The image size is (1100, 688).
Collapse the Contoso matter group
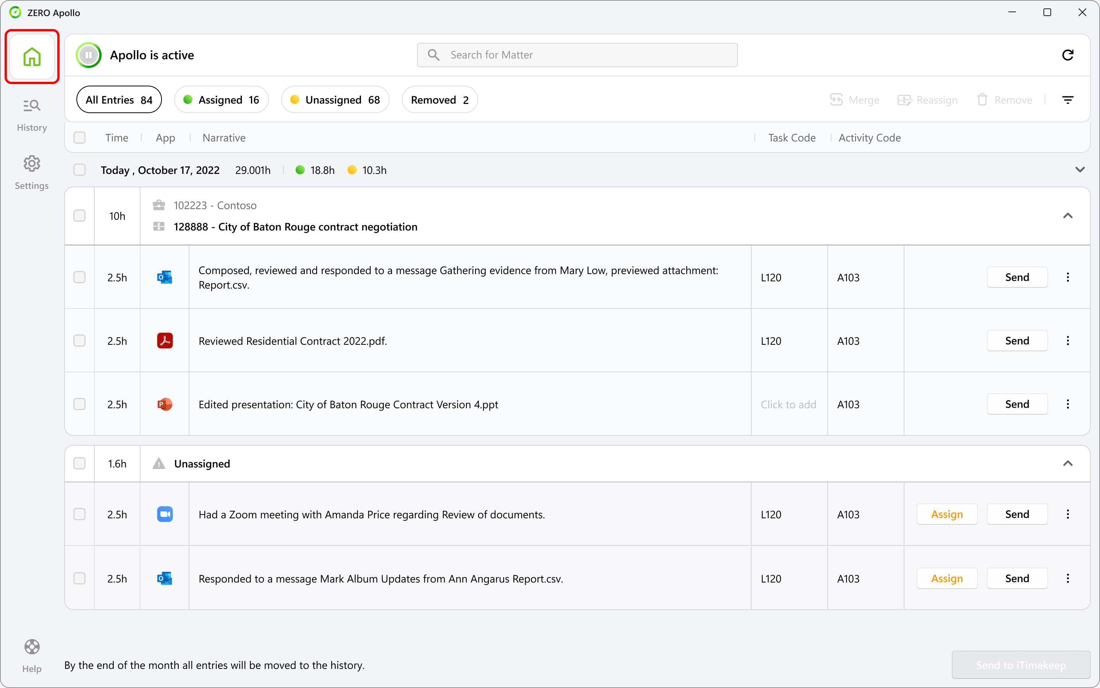[1068, 216]
